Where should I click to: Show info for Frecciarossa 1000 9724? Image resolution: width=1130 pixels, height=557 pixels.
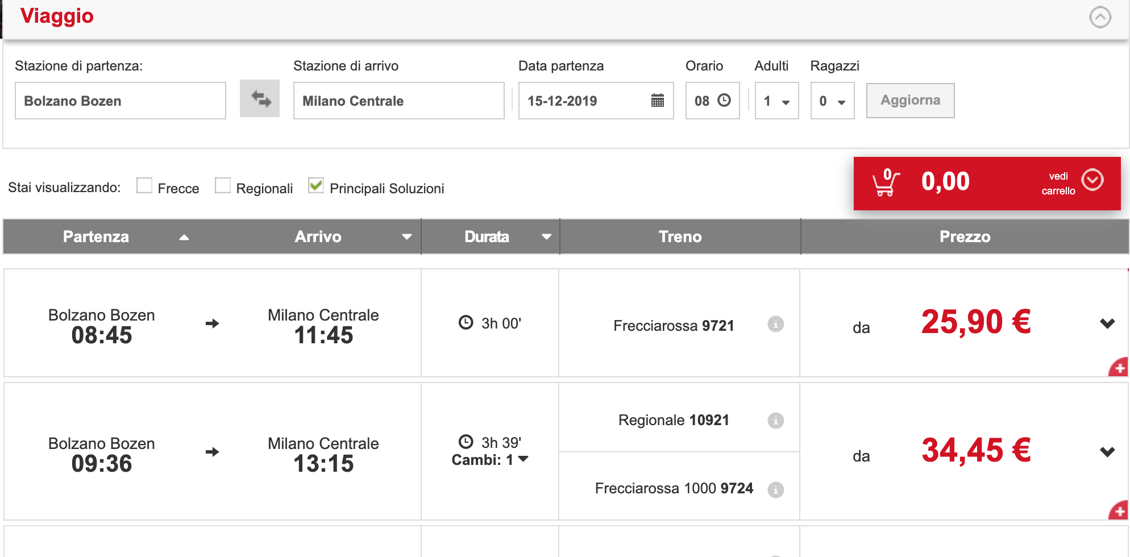775,489
